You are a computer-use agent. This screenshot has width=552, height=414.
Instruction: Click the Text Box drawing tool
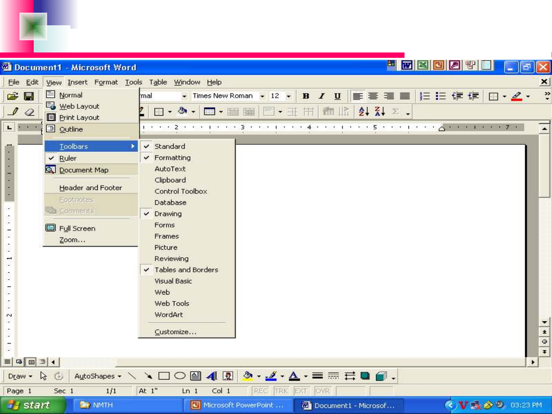click(x=195, y=376)
